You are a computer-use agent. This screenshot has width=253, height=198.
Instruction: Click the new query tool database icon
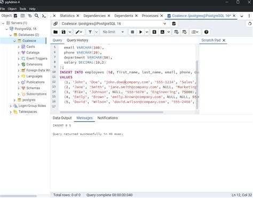point(174,24)
